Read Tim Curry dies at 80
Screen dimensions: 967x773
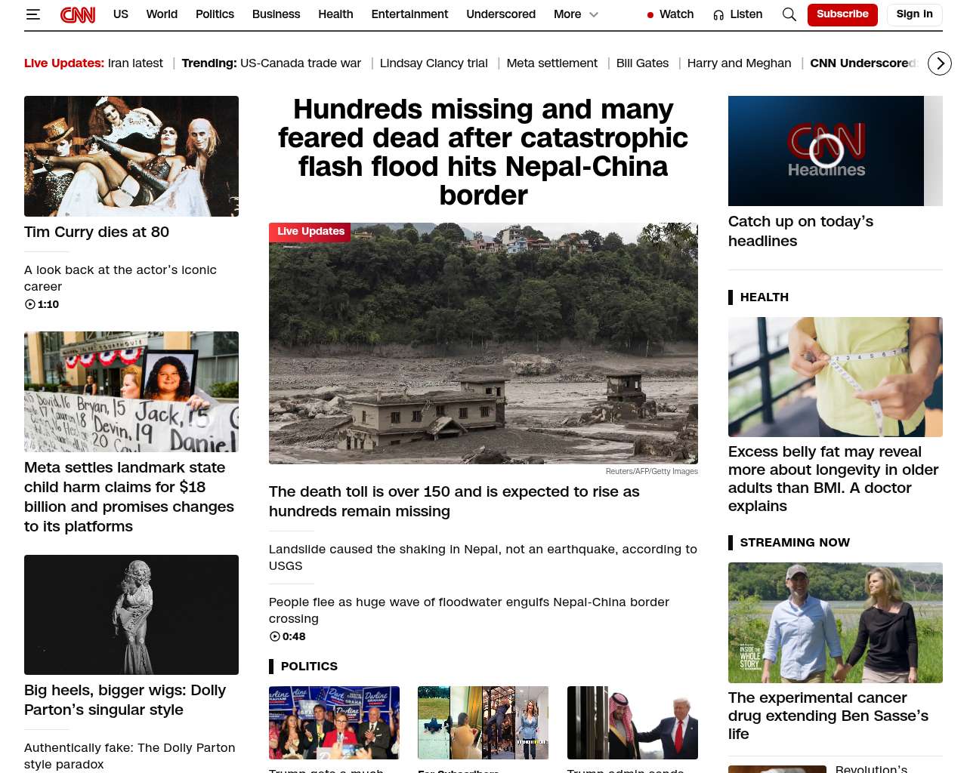click(97, 233)
